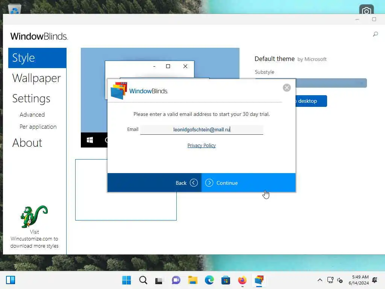Viewport: 385px width, 289px height.
Task: Visit Wincustomize.com to download more styles
Action: coord(34,239)
